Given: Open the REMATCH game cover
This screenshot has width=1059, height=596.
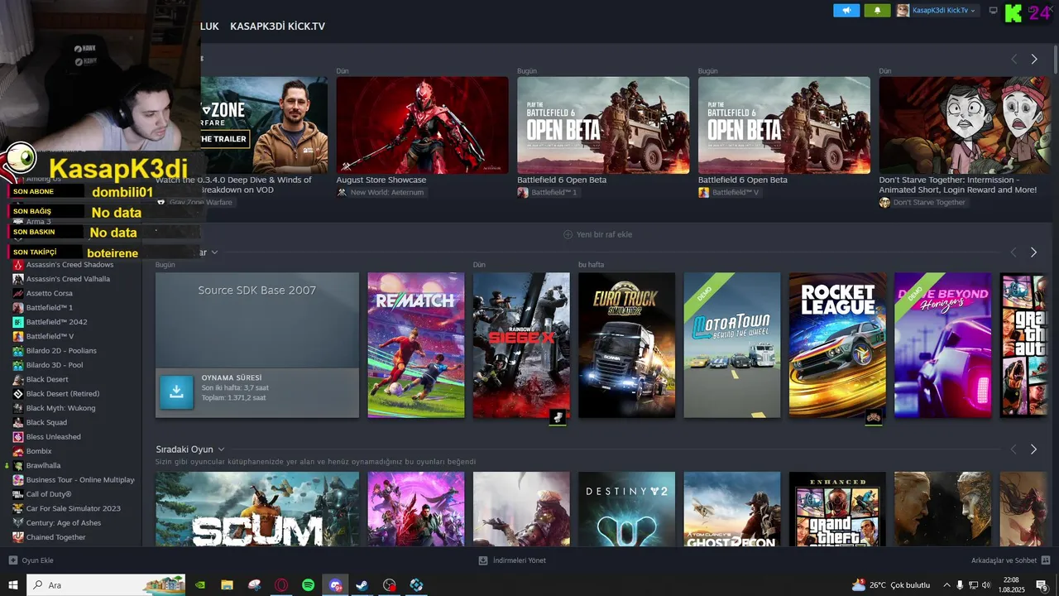Looking at the screenshot, I should point(416,345).
